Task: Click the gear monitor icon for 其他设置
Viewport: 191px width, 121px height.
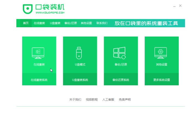Action: coord(160,53)
